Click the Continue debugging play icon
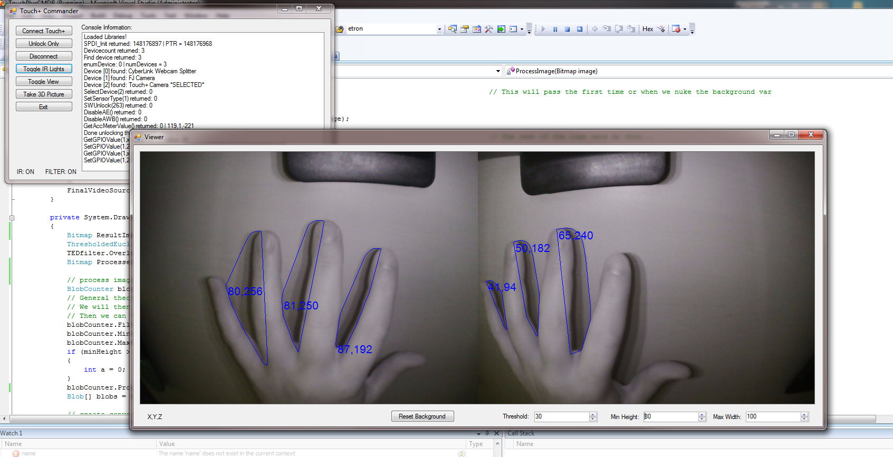 pyautogui.click(x=543, y=29)
